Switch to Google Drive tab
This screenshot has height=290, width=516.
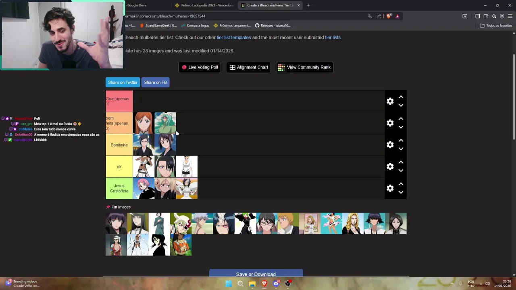point(137,5)
